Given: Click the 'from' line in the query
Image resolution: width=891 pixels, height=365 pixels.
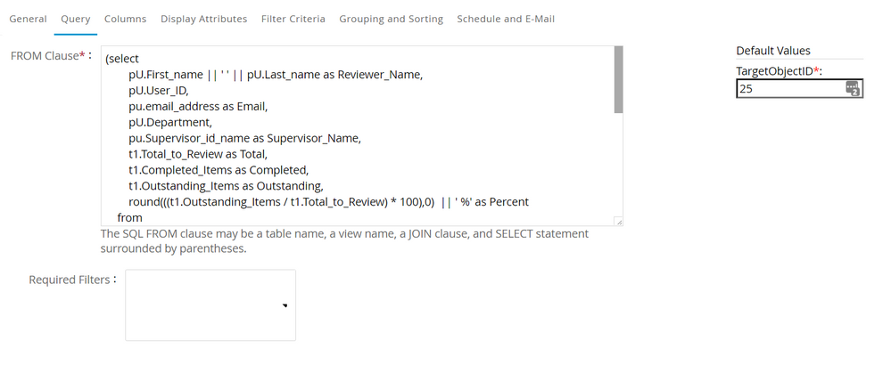Looking at the screenshot, I should pos(129,217).
